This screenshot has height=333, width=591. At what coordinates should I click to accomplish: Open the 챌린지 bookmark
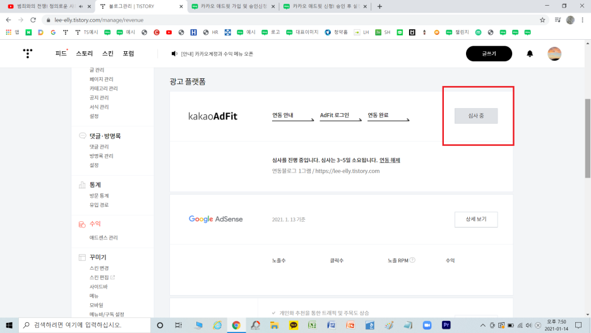[457, 32]
